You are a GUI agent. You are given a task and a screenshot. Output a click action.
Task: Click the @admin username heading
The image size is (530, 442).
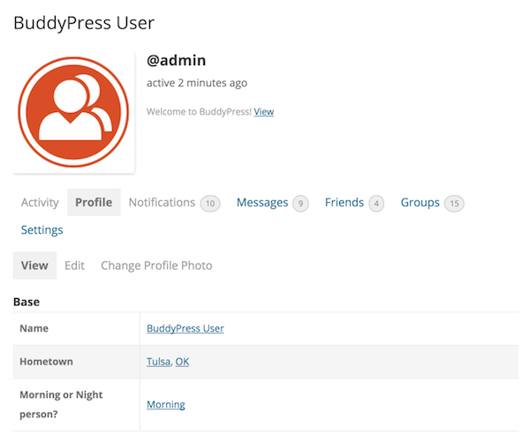tap(176, 61)
